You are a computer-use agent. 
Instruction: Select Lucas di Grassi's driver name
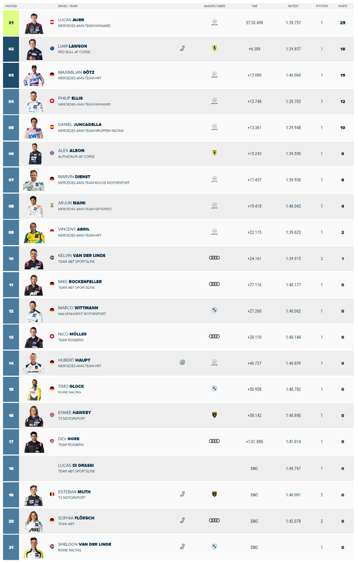(76, 465)
